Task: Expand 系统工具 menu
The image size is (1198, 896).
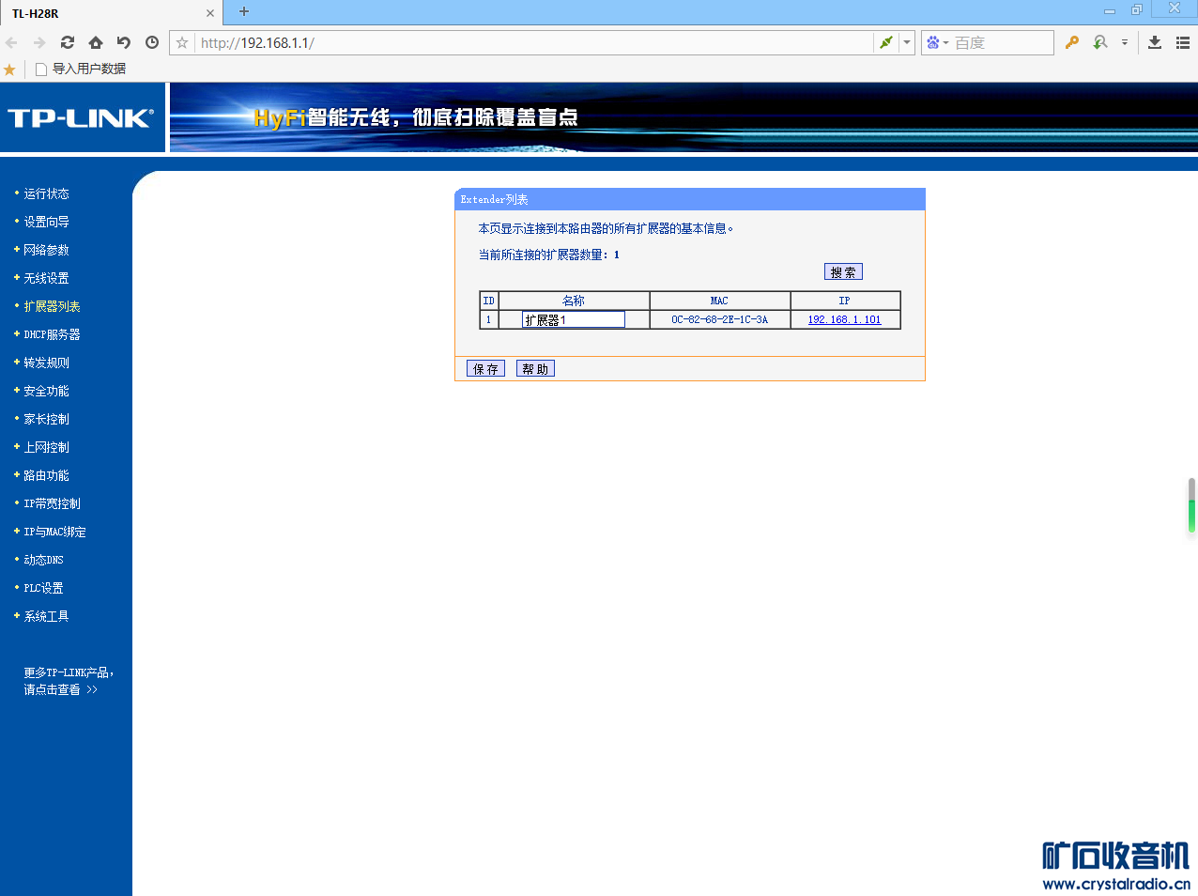Action: click(x=46, y=616)
